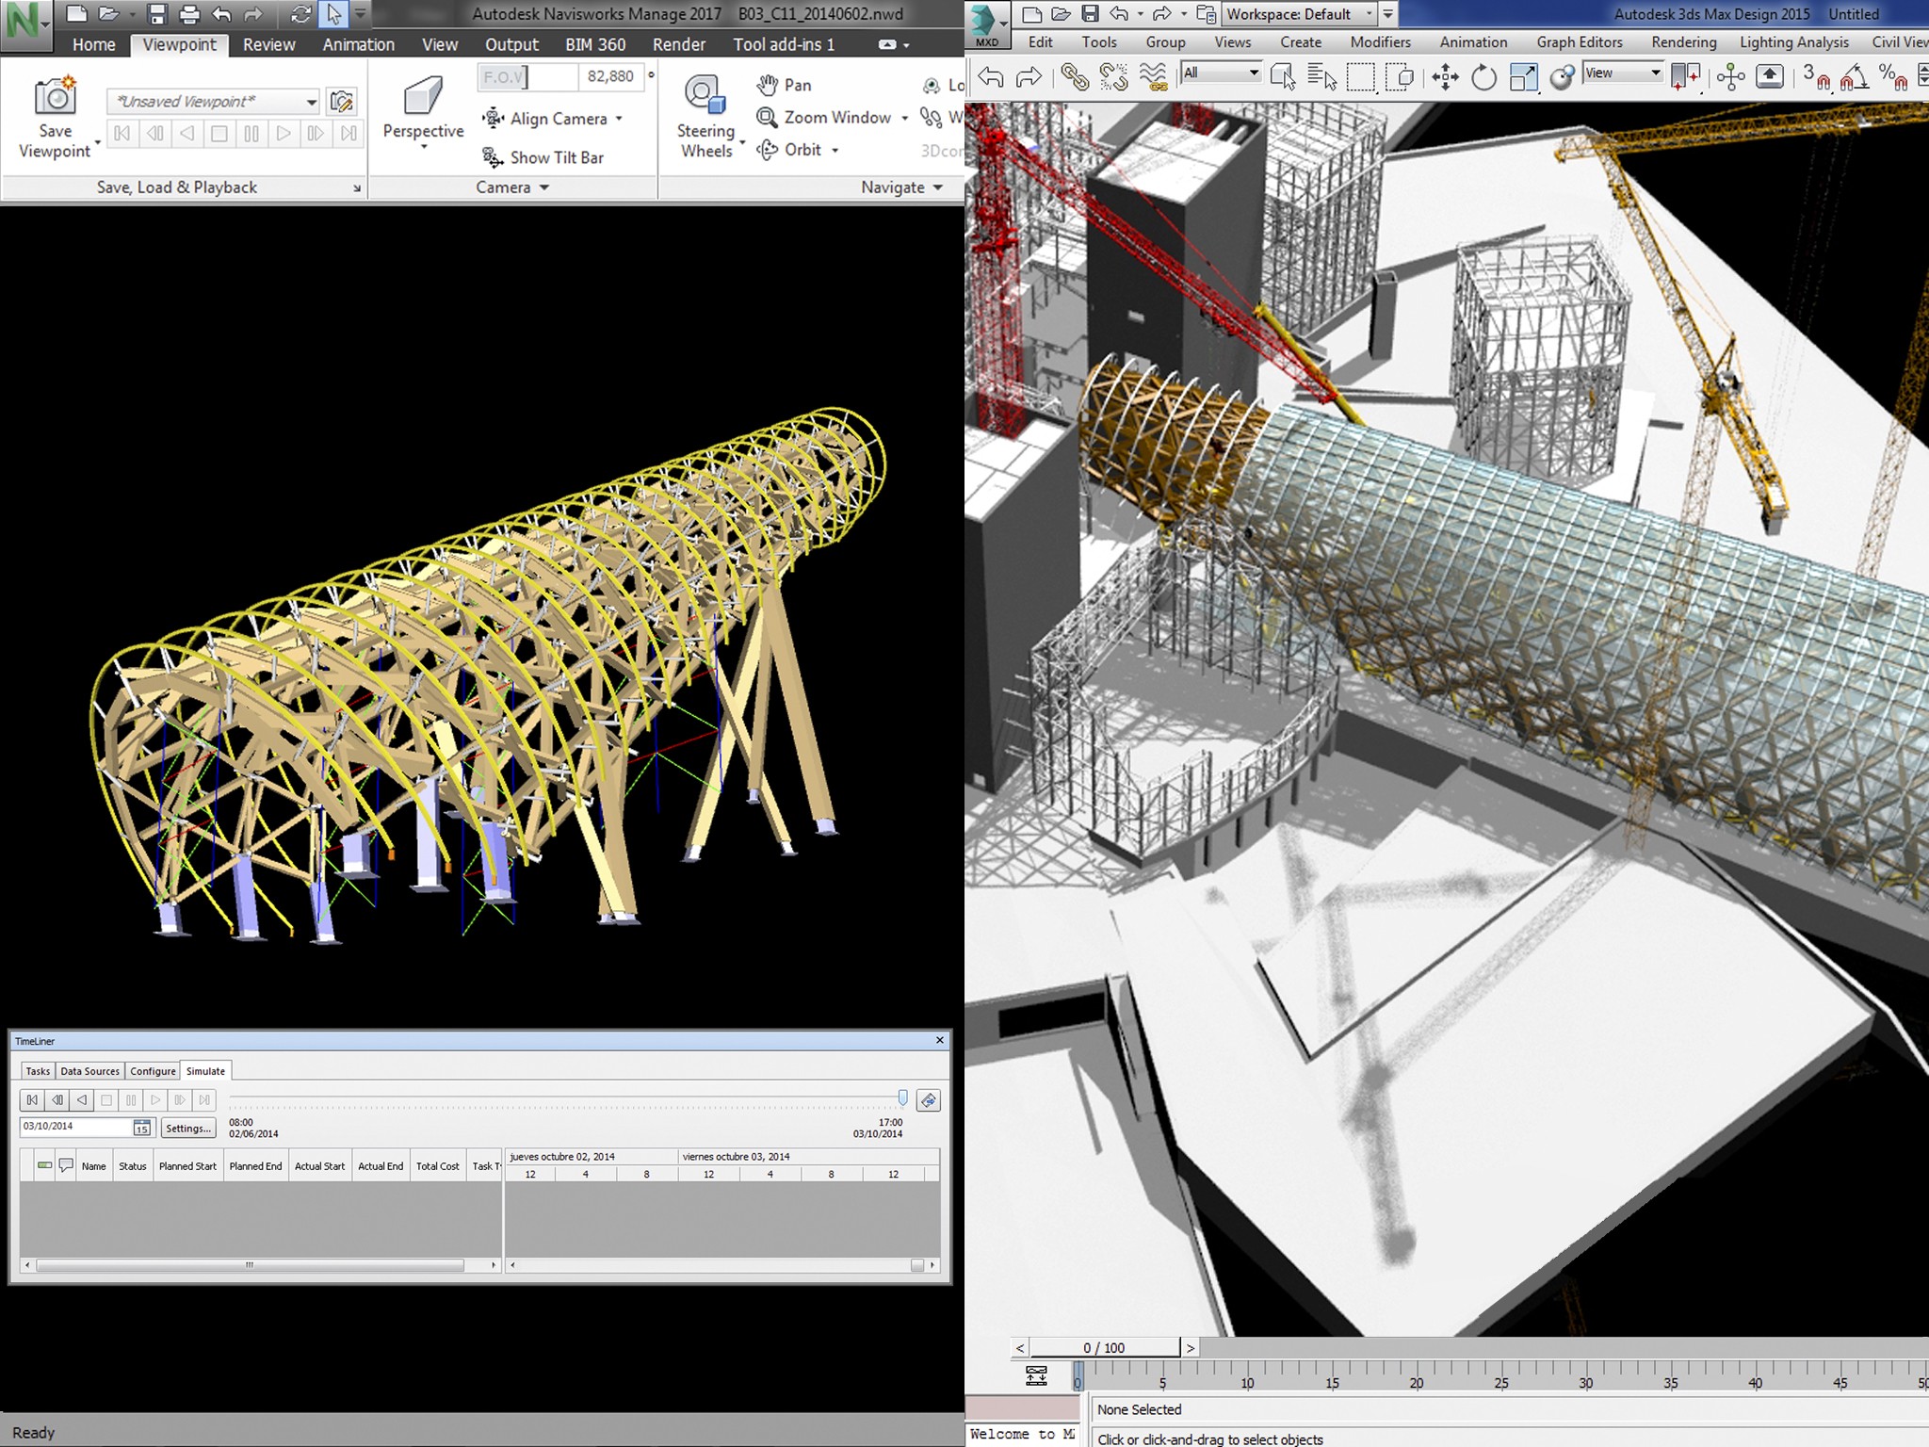Image resolution: width=1929 pixels, height=1447 pixels.
Task: Activate the Pan hand tool
Action: 784,85
